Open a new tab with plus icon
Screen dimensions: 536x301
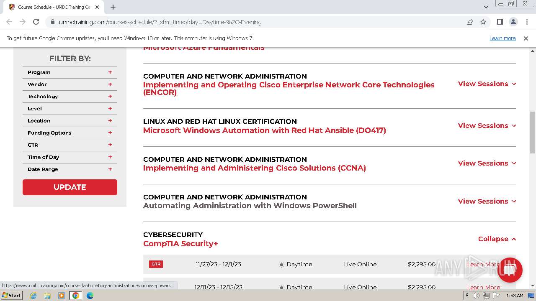[x=113, y=7]
